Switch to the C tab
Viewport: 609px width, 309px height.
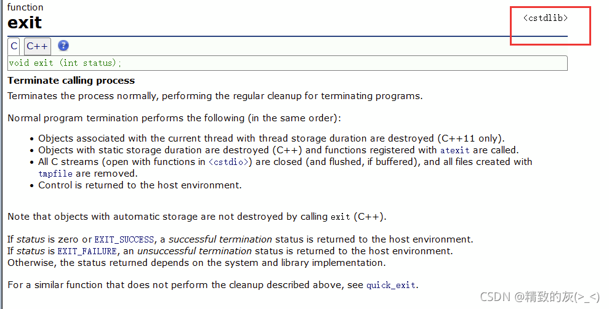pyautogui.click(x=14, y=46)
